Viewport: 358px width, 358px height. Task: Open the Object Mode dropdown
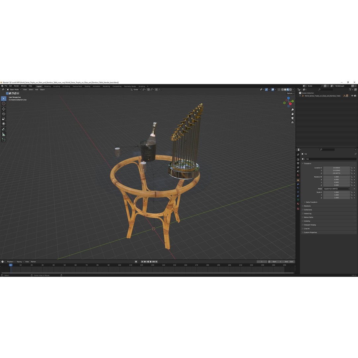tap(14, 90)
